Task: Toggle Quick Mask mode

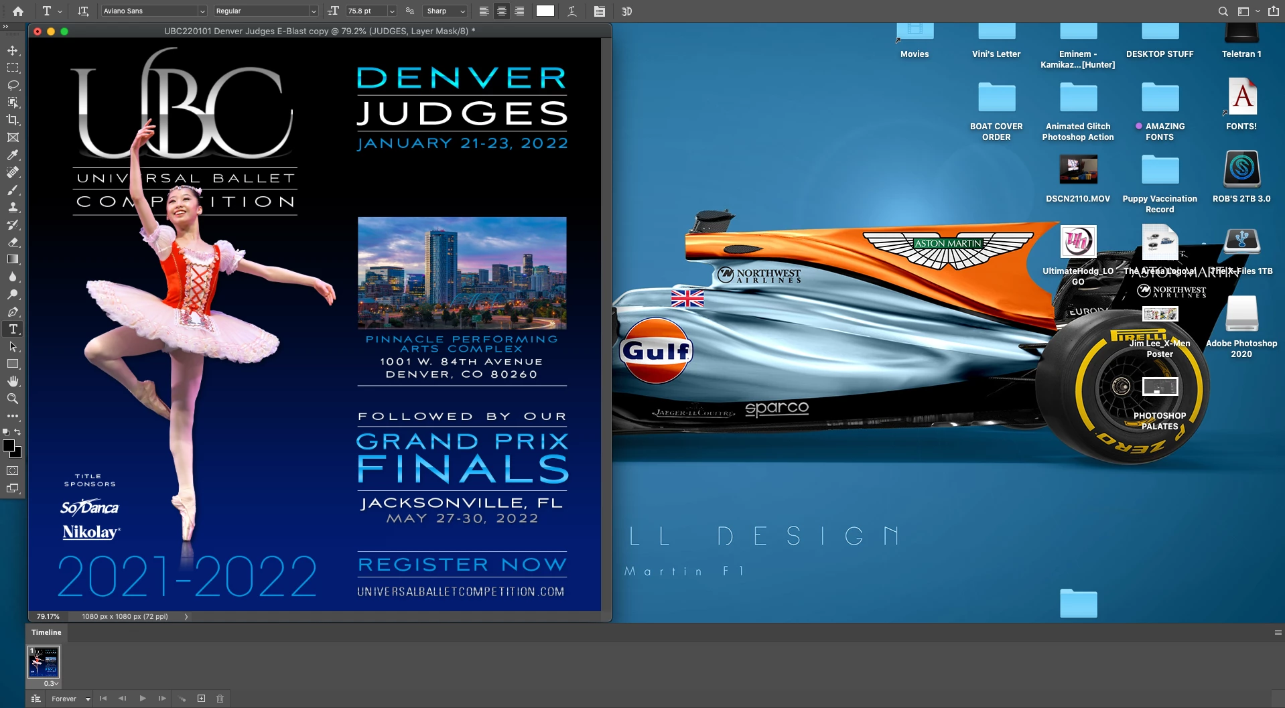Action: point(13,471)
